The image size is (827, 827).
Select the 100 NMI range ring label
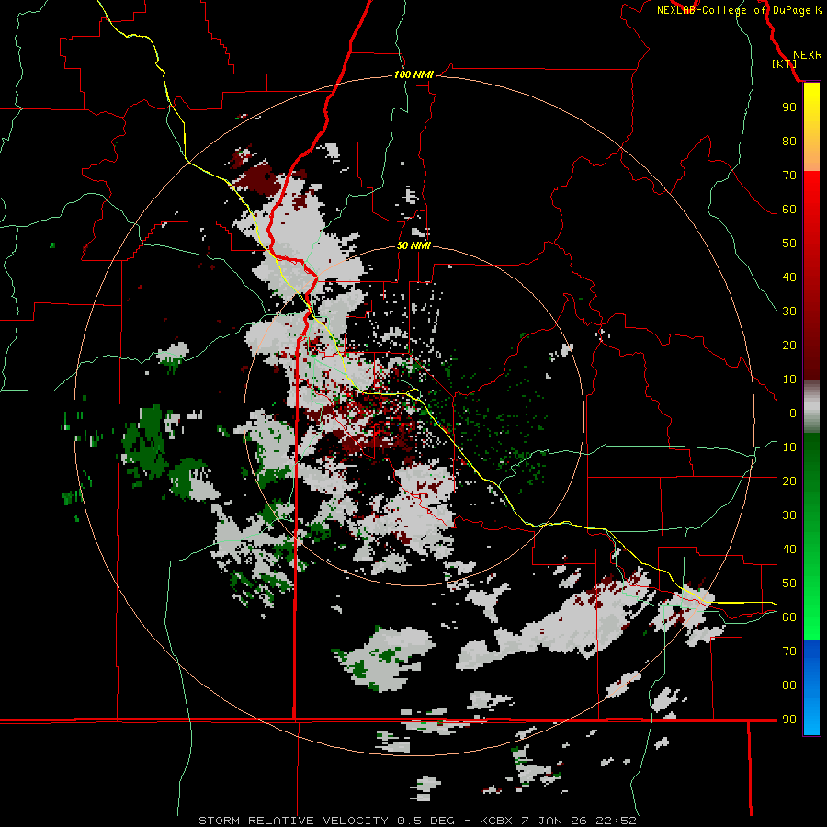[x=413, y=74]
